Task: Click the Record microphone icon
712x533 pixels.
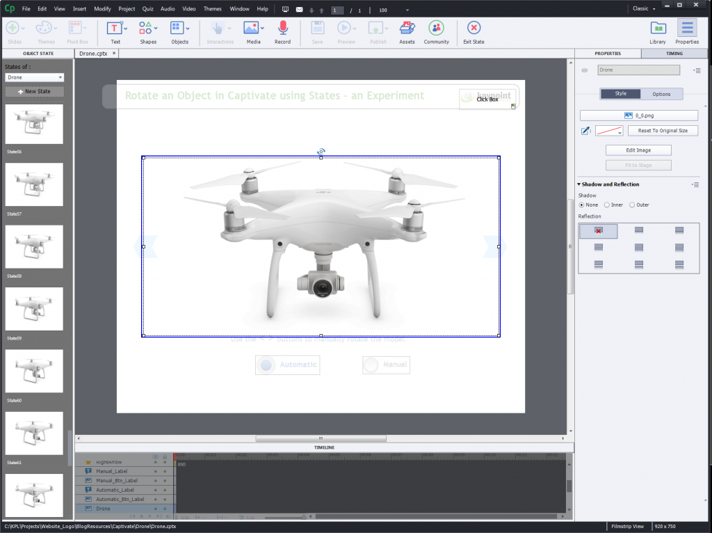Action: [x=282, y=29]
